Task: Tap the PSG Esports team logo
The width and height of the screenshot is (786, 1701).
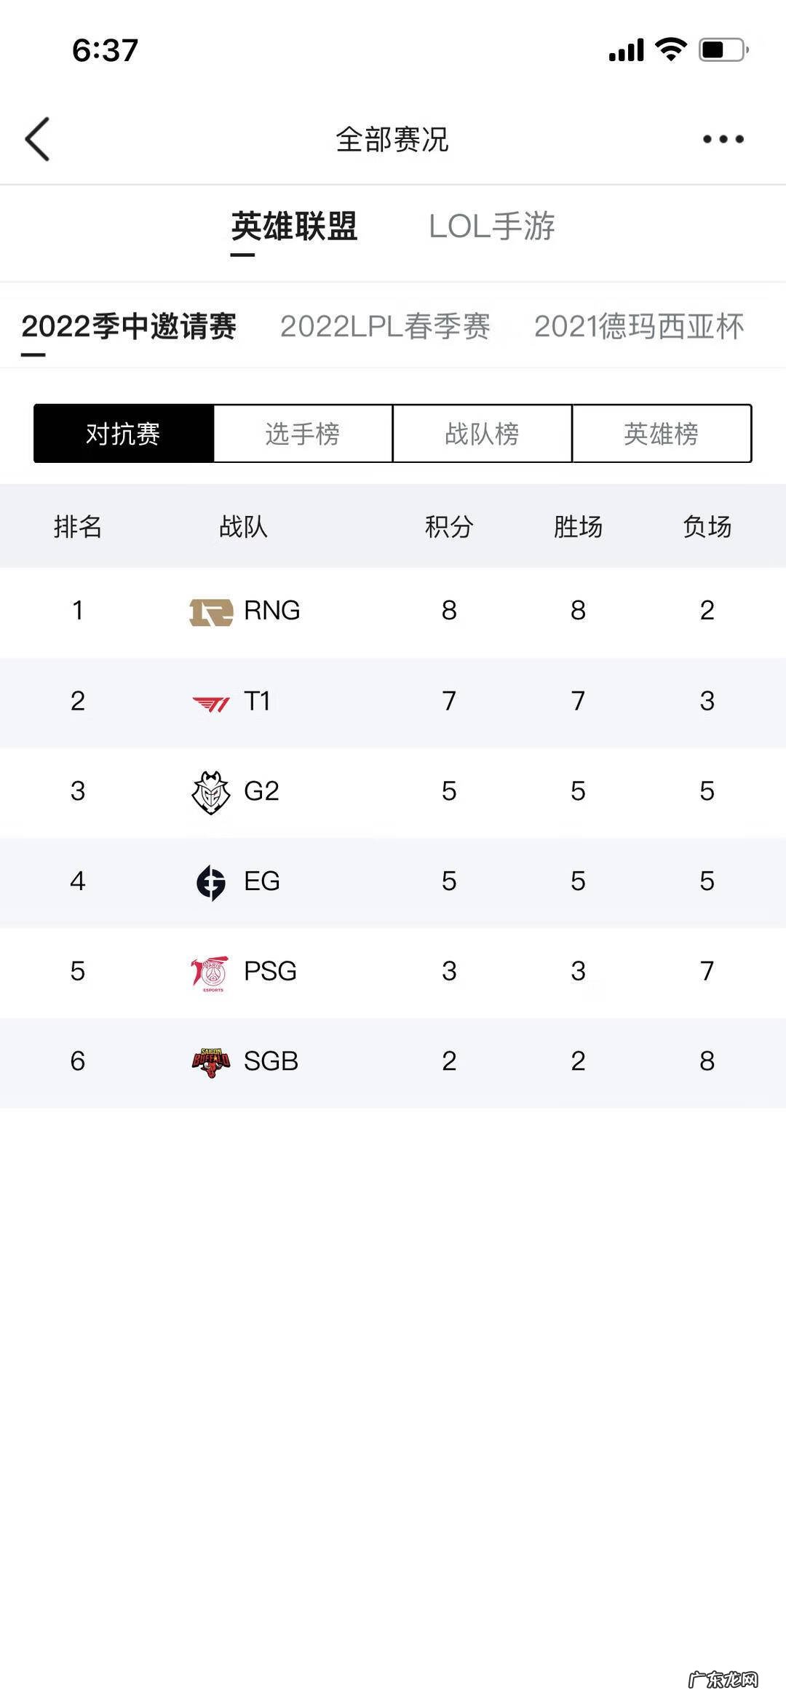Action: point(210,972)
